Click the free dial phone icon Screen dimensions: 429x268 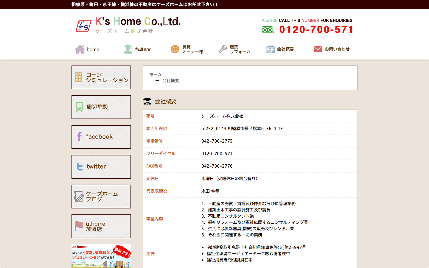(x=268, y=29)
